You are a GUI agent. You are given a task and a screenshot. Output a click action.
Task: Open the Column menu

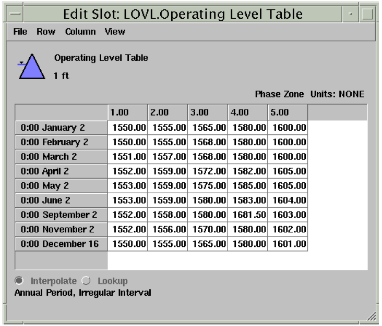(x=80, y=32)
